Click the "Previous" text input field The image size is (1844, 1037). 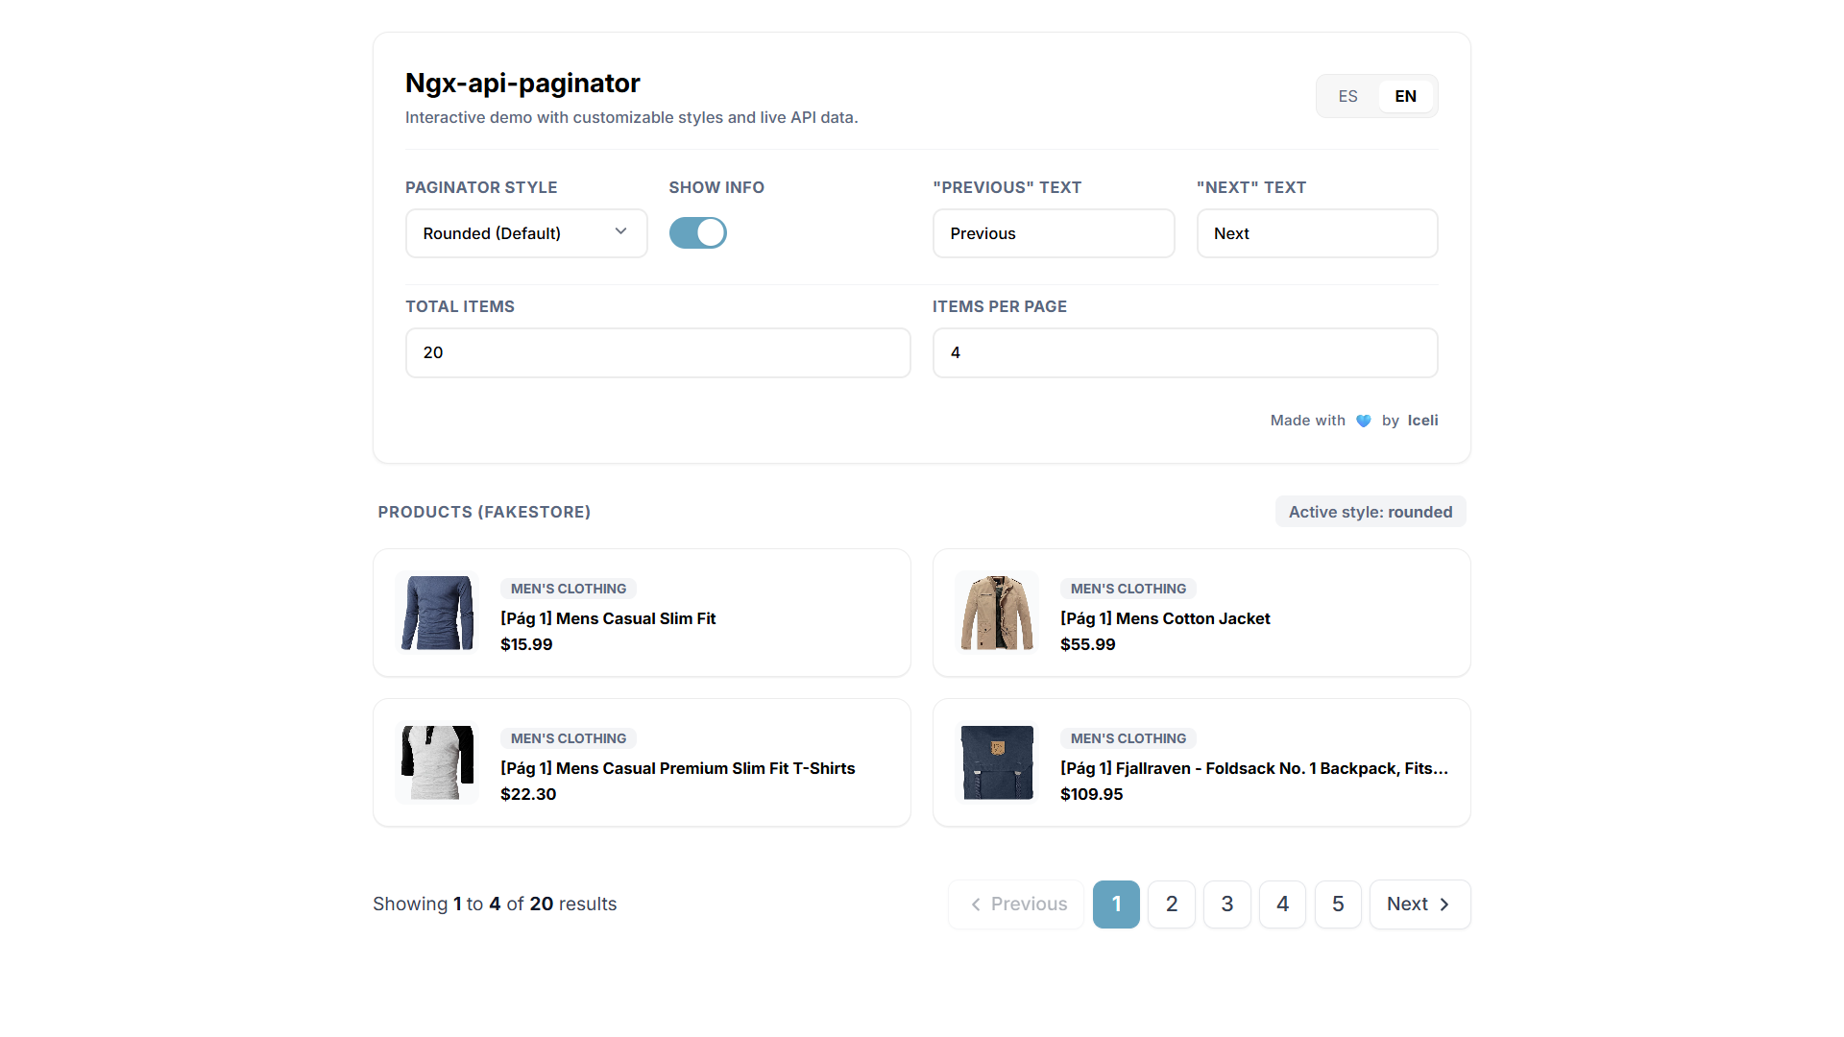pos(1054,233)
